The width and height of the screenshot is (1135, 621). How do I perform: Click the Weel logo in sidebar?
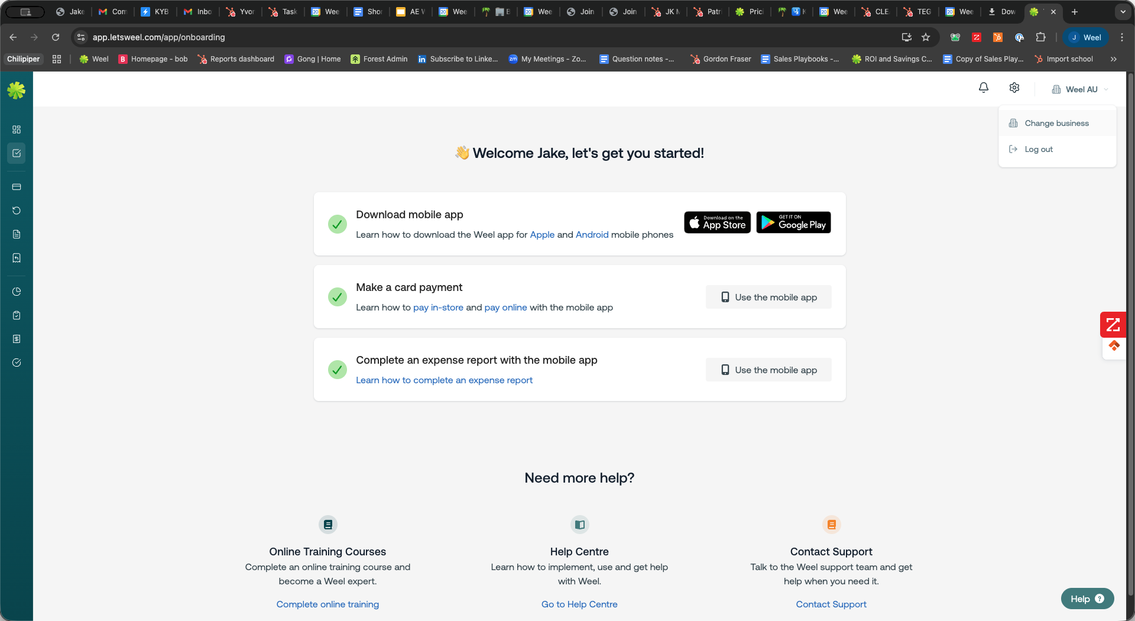(x=17, y=90)
